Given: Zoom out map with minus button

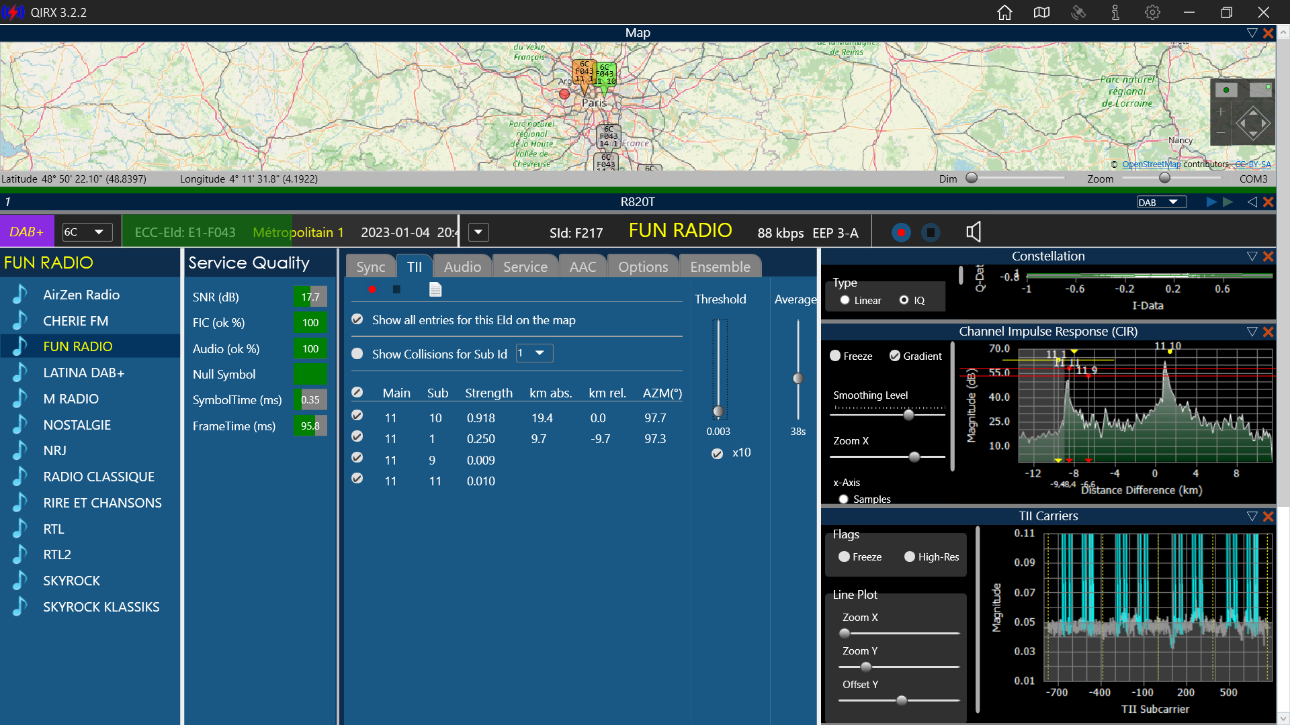Looking at the screenshot, I should click(x=1221, y=133).
